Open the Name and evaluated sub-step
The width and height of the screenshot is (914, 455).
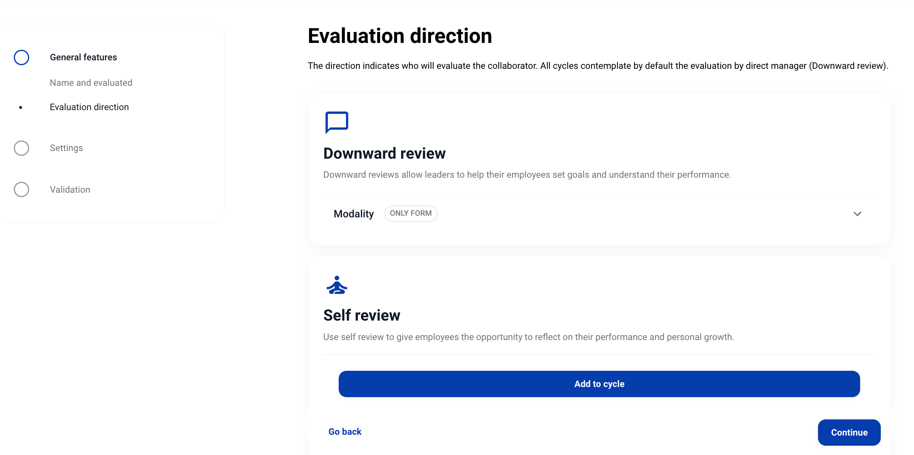pyautogui.click(x=91, y=83)
